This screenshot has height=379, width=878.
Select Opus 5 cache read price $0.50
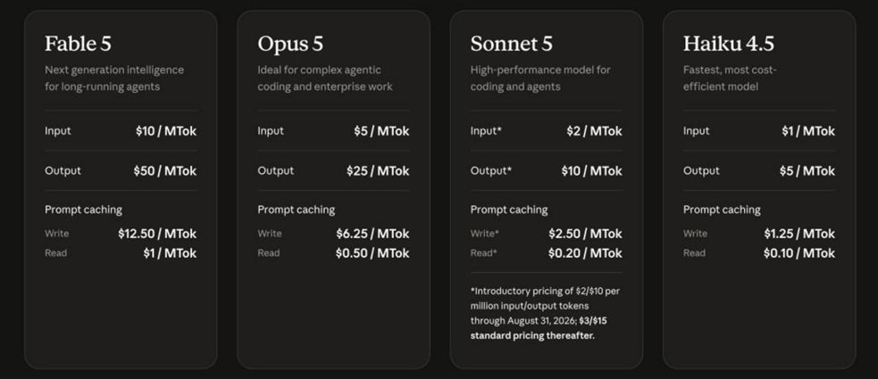(372, 252)
